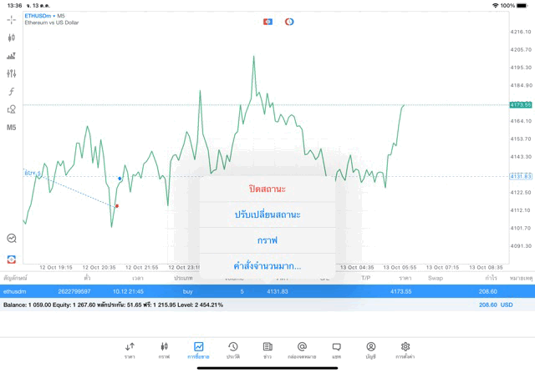Open the 'การตั้งค่า' settings tab

[x=405, y=349]
